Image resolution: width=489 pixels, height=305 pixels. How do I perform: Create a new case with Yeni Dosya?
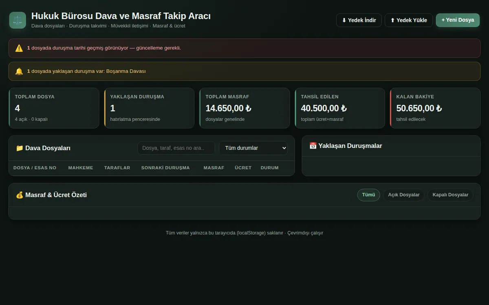tap(458, 20)
